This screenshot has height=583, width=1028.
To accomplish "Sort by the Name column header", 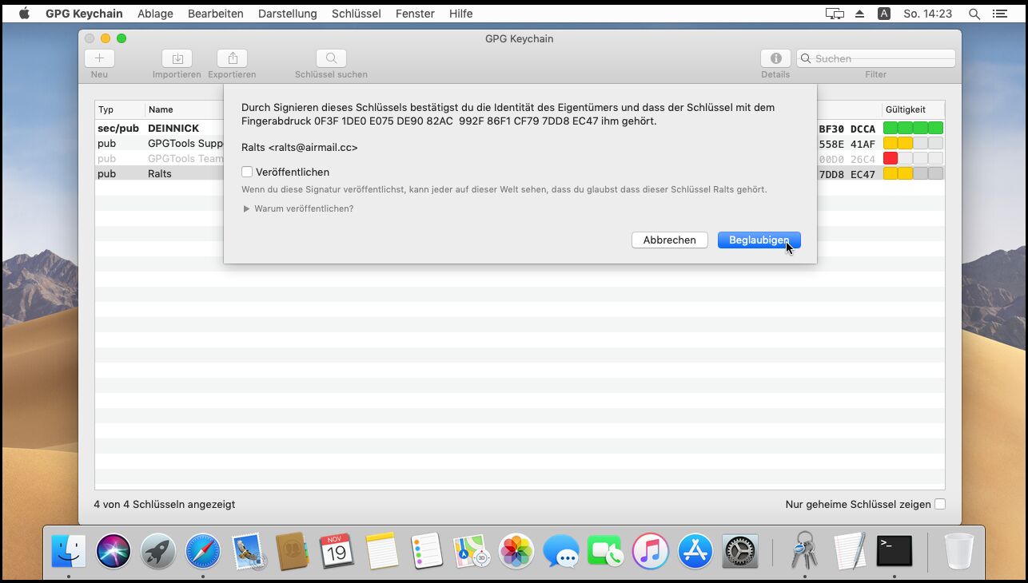I will (x=161, y=109).
